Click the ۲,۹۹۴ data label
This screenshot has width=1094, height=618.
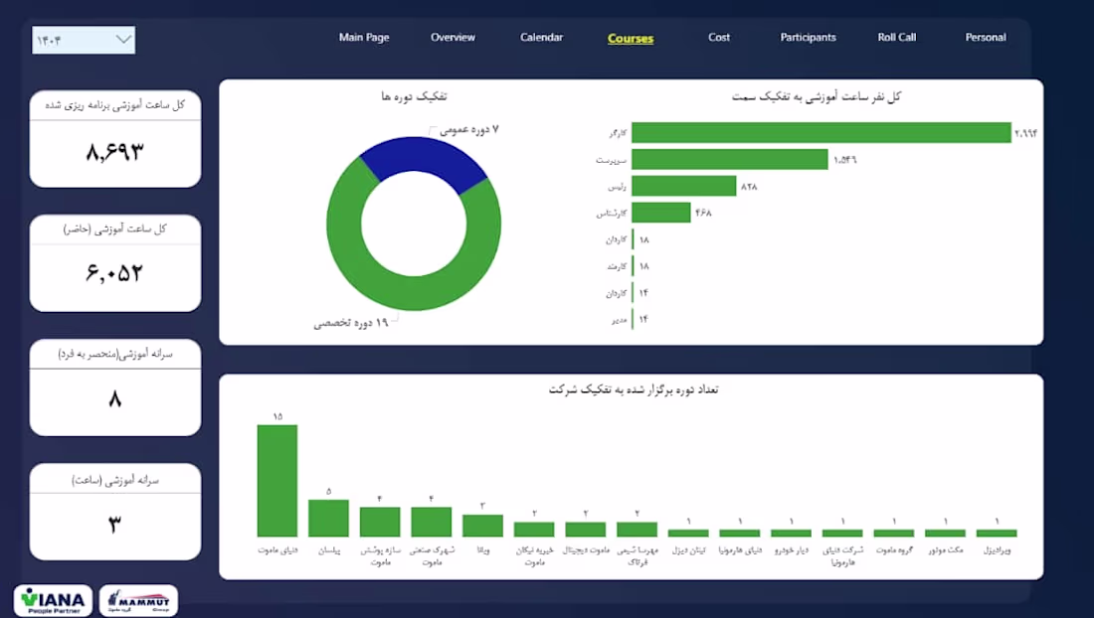click(x=1025, y=133)
